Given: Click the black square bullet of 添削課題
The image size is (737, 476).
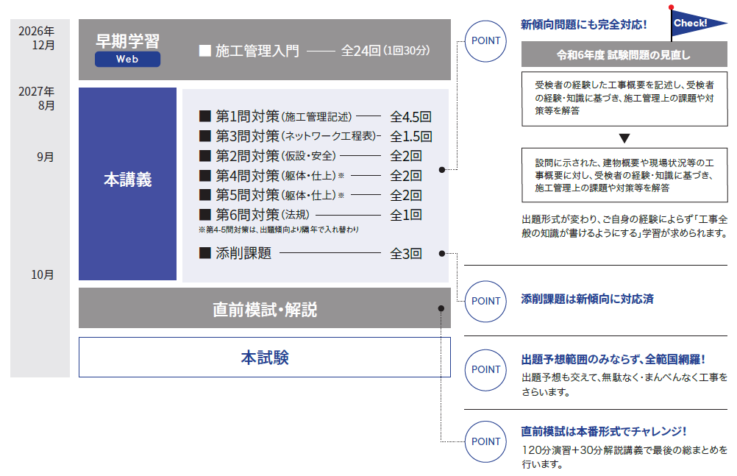Looking at the screenshot, I should [x=205, y=253].
